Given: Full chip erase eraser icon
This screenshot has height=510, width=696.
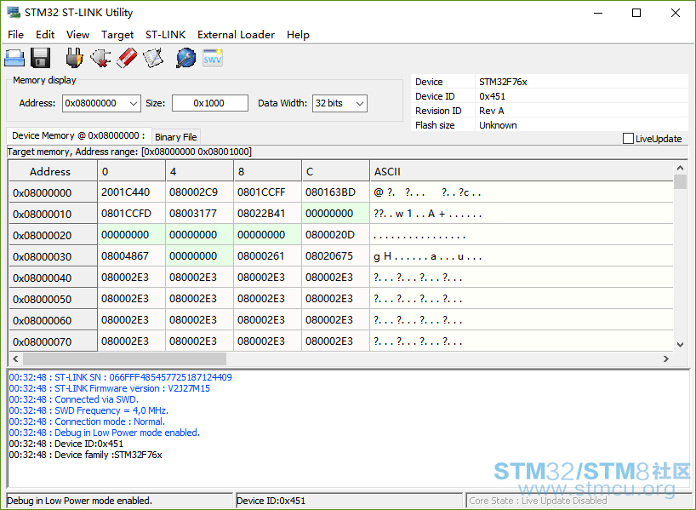Looking at the screenshot, I should tap(127, 58).
